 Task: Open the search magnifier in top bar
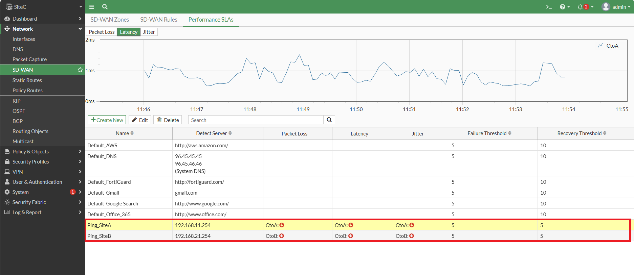(x=105, y=7)
